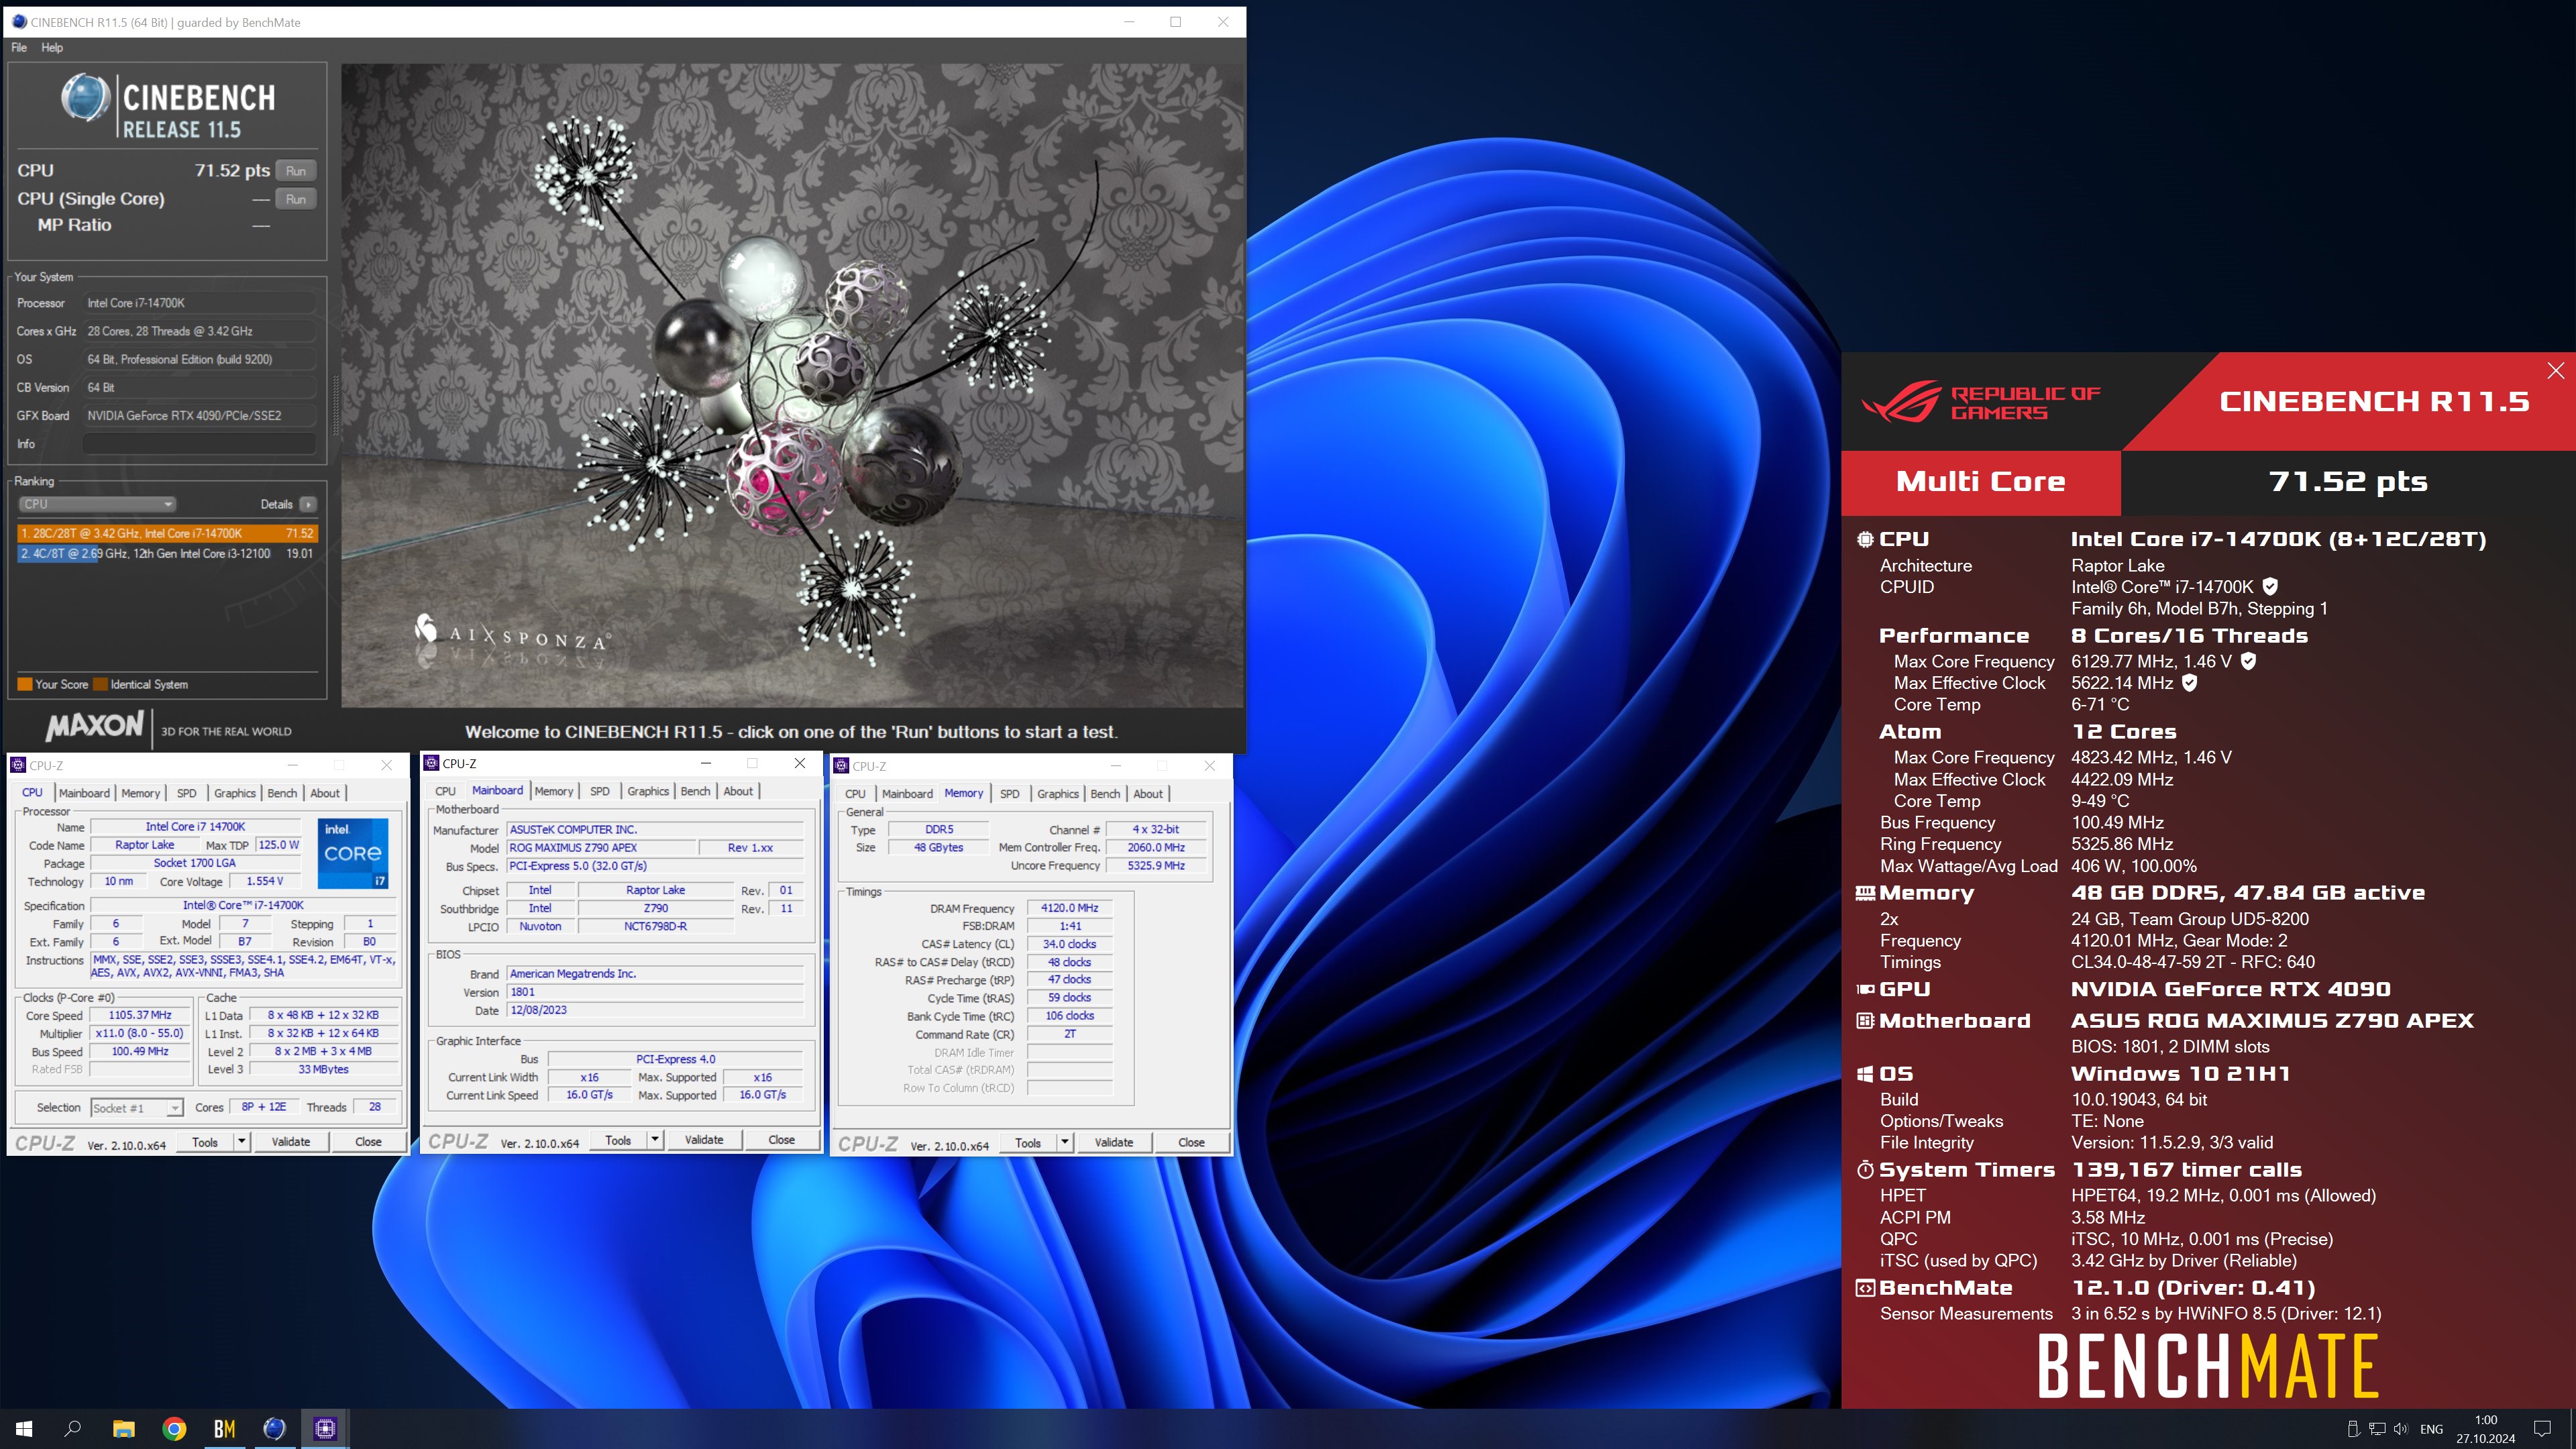2576x1449 pixels.
Task: Open Graphics tab in CPU-Z processor window
Action: click(x=235, y=793)
